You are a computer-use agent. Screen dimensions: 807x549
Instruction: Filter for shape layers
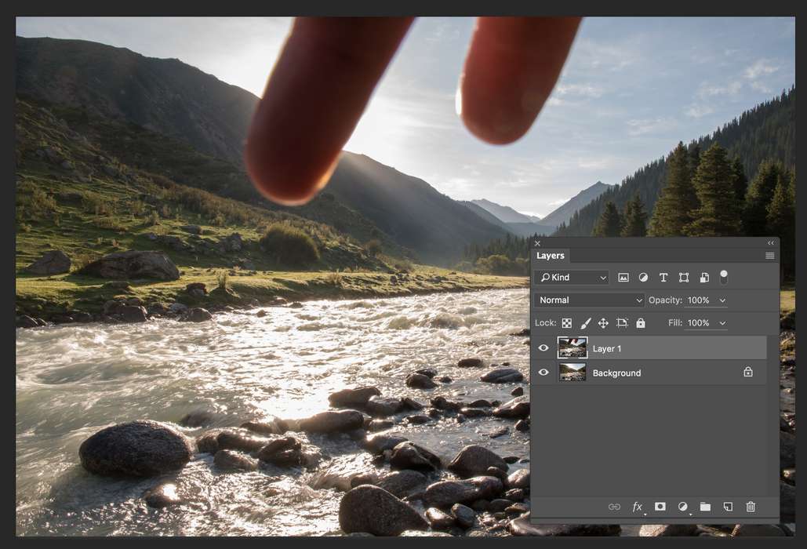coord(684,278)
